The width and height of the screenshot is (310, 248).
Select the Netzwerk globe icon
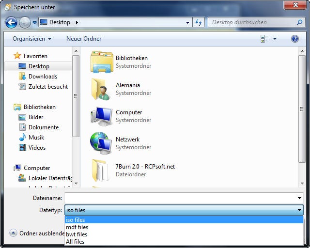click(101, 143)
